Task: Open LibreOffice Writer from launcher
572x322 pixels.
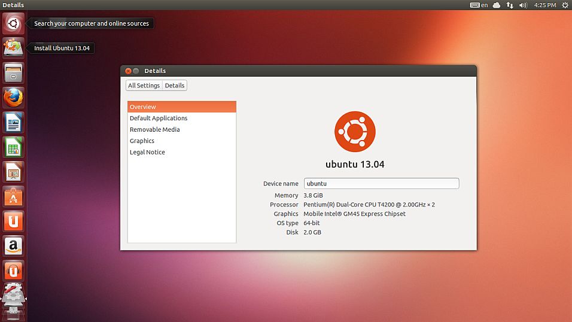Action: tap(13, 122)
